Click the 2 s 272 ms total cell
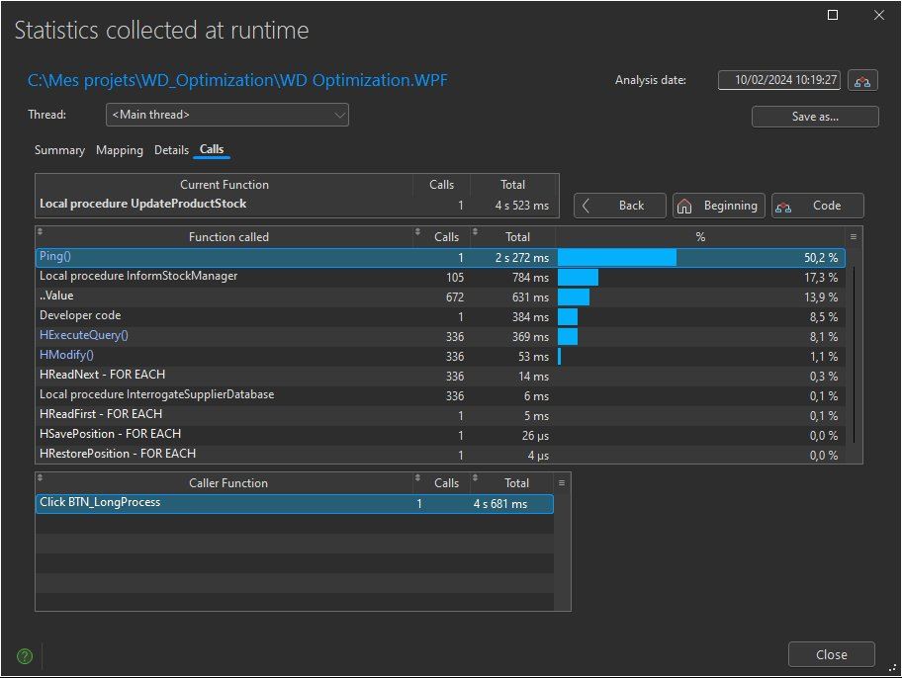This screenshot has height=678, width=902. 522,258
